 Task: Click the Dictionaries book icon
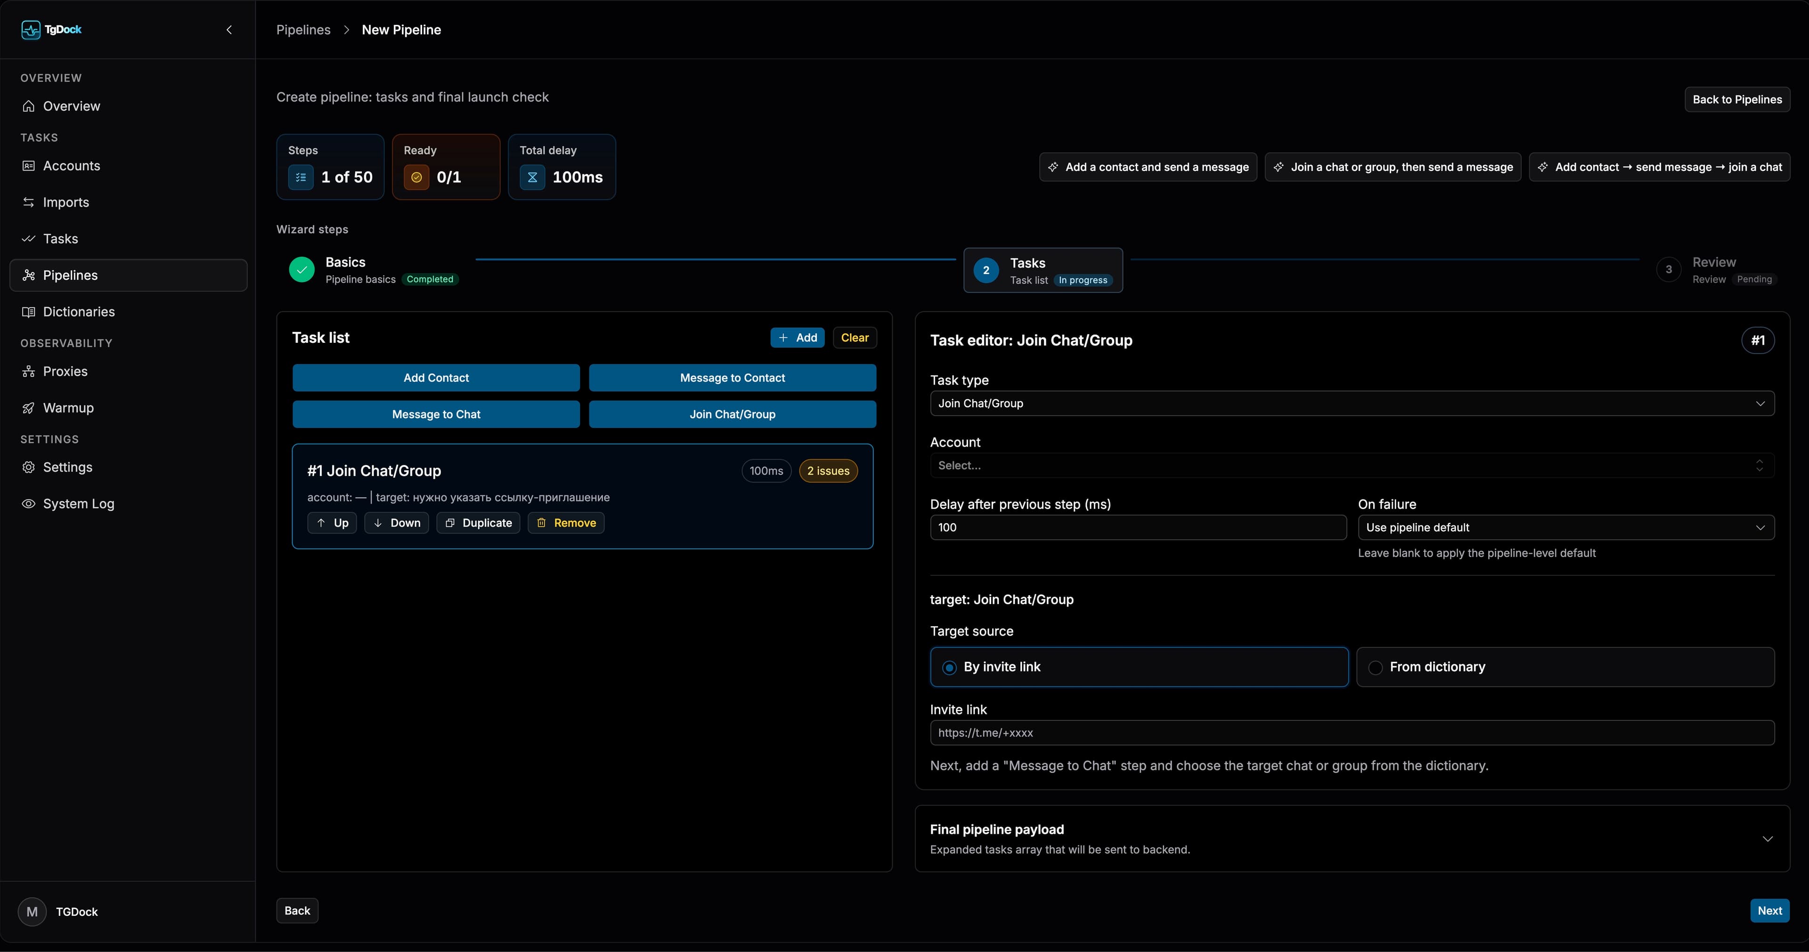[29, 312]
